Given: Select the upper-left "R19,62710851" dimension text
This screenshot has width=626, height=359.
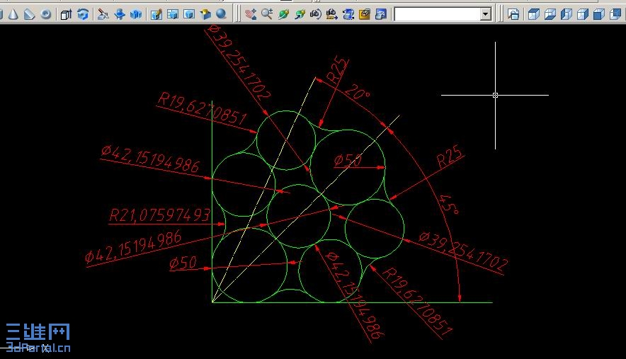Looking at the screenshot, I should [x=202, y=108].
